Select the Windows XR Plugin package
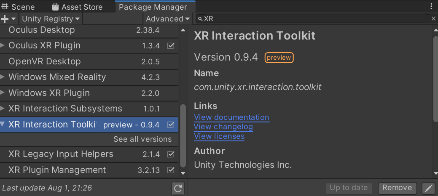The height and width of the screenshot is (196, 438). 89,93
